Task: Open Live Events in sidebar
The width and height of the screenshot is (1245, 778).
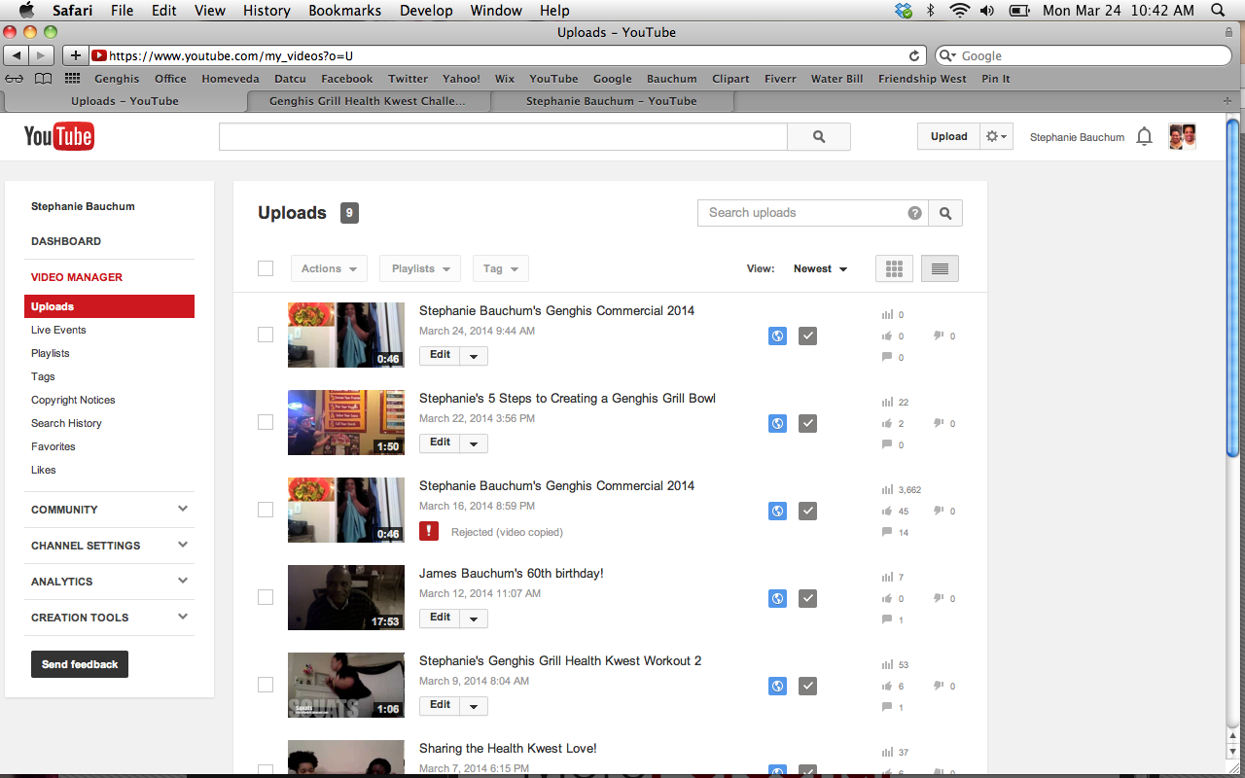Action: click(x=58, y=330)
